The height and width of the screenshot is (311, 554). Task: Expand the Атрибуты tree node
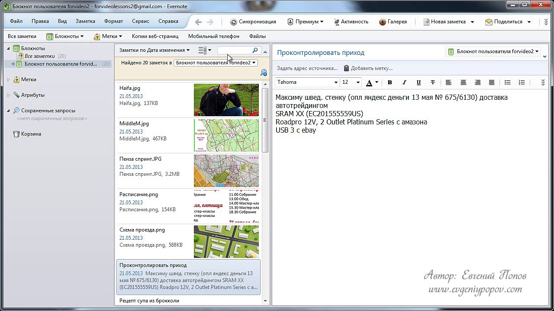8,95
